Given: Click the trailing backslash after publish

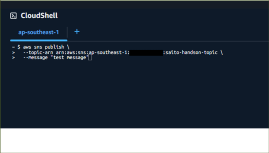Looking at the screenshot, I should [x=68, y=47].
